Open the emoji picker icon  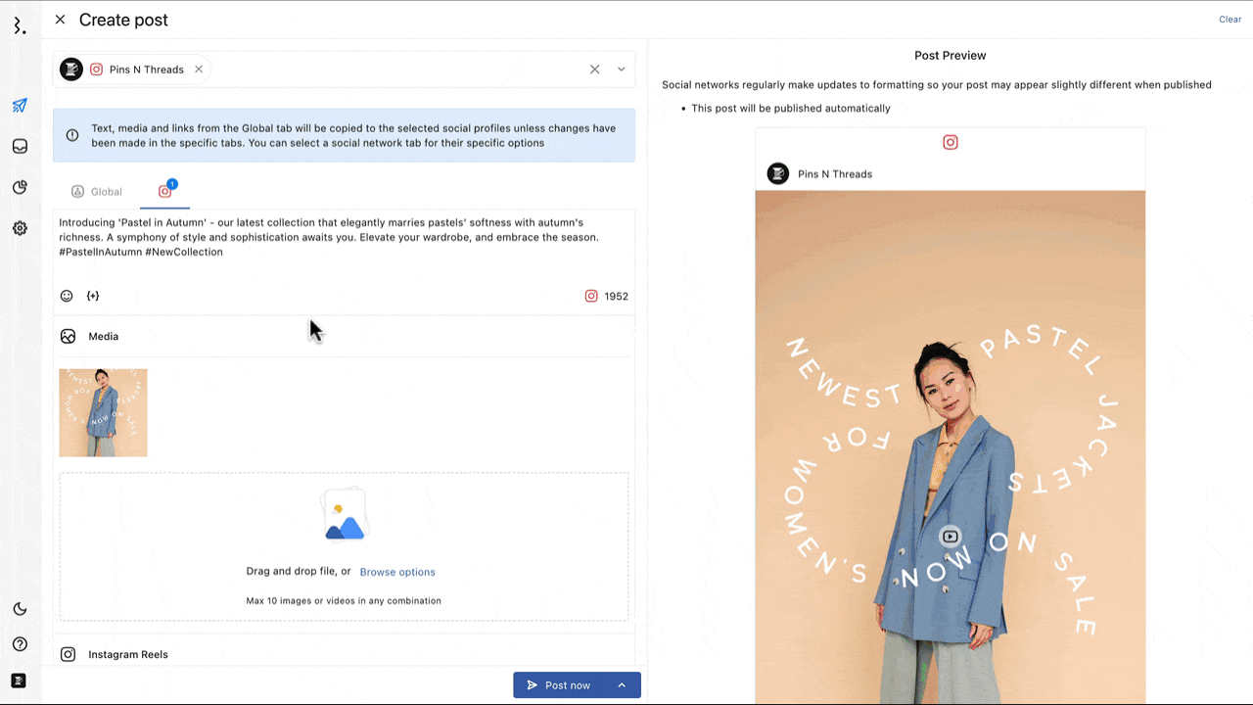(66, 295)
